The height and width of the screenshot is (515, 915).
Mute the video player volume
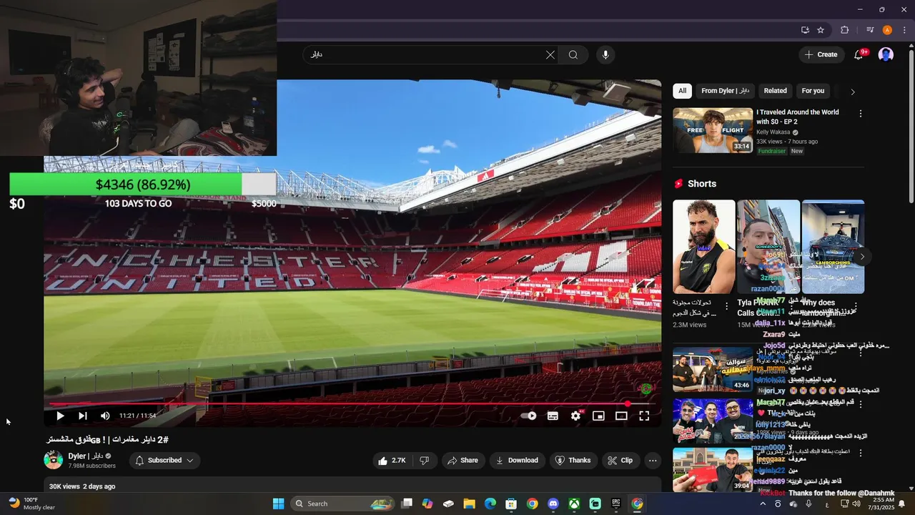pos(105,416)
